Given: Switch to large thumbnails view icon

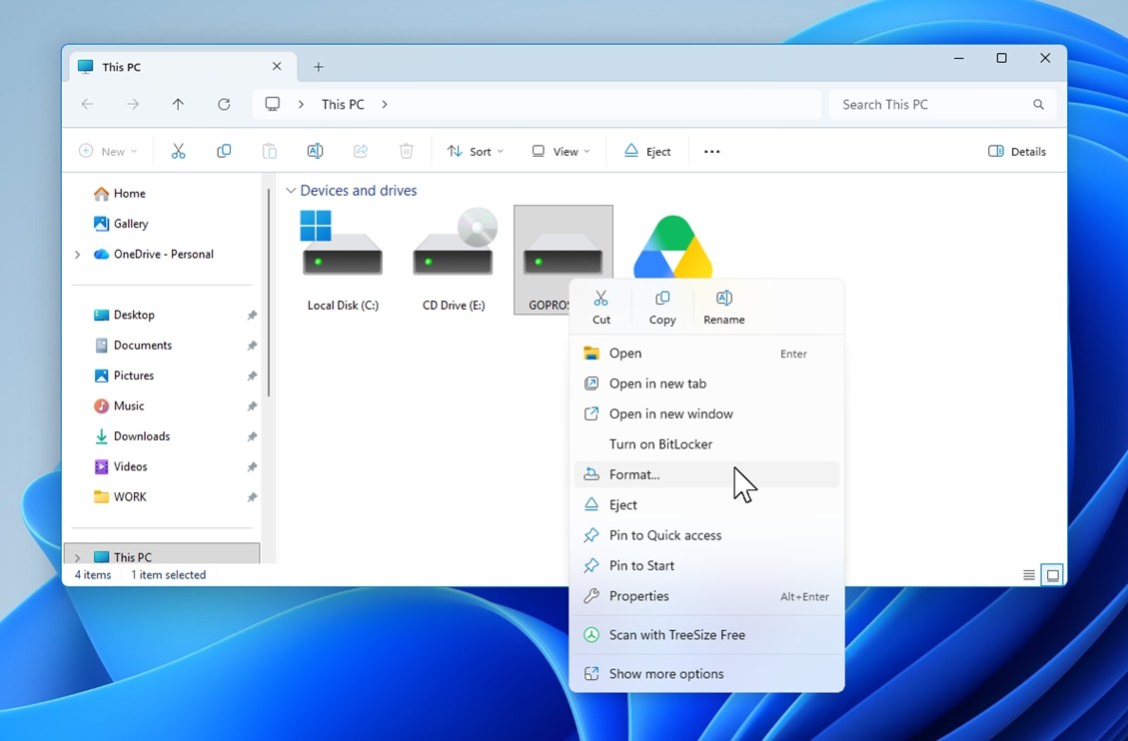Looking at the screenshot, I should pyautogui.click(x=1052, y=575).
